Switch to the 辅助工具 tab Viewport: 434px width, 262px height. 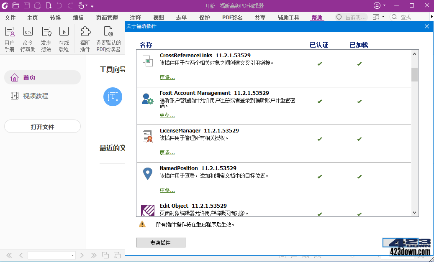pos(288,18)
